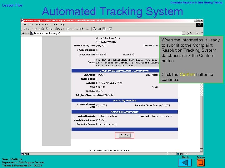Open the Search pane from the toolbar
Viewport: 225px width, 168px height.
pyautogui.click(x=60, y=29)
